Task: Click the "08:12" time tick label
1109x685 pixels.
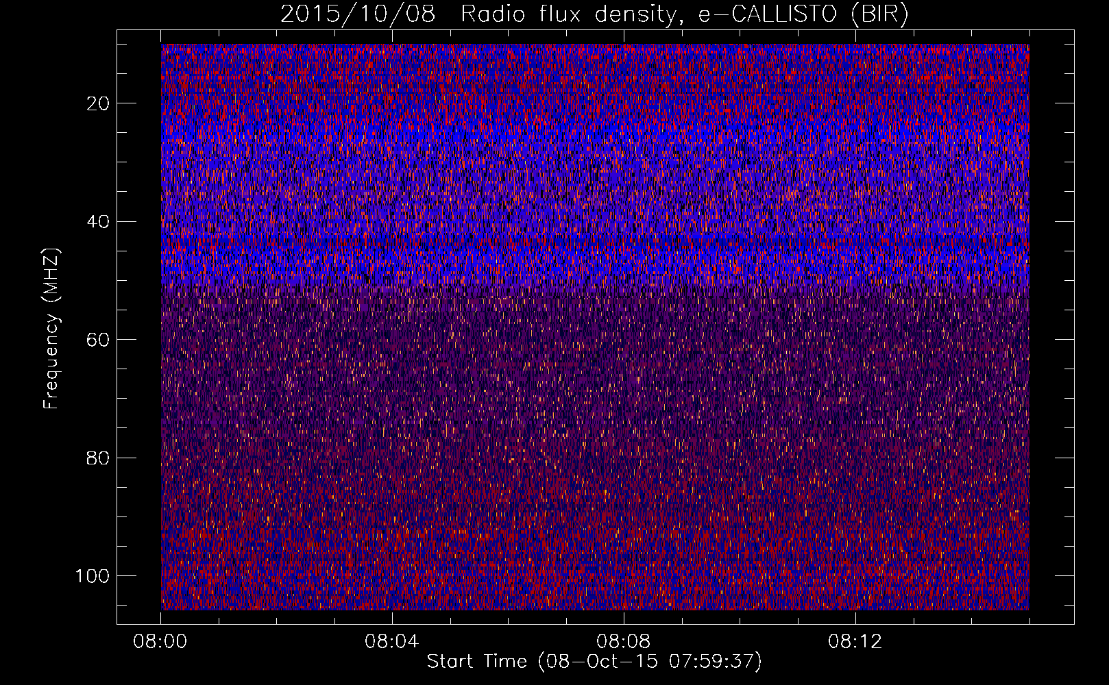Action: click(855, 642)
